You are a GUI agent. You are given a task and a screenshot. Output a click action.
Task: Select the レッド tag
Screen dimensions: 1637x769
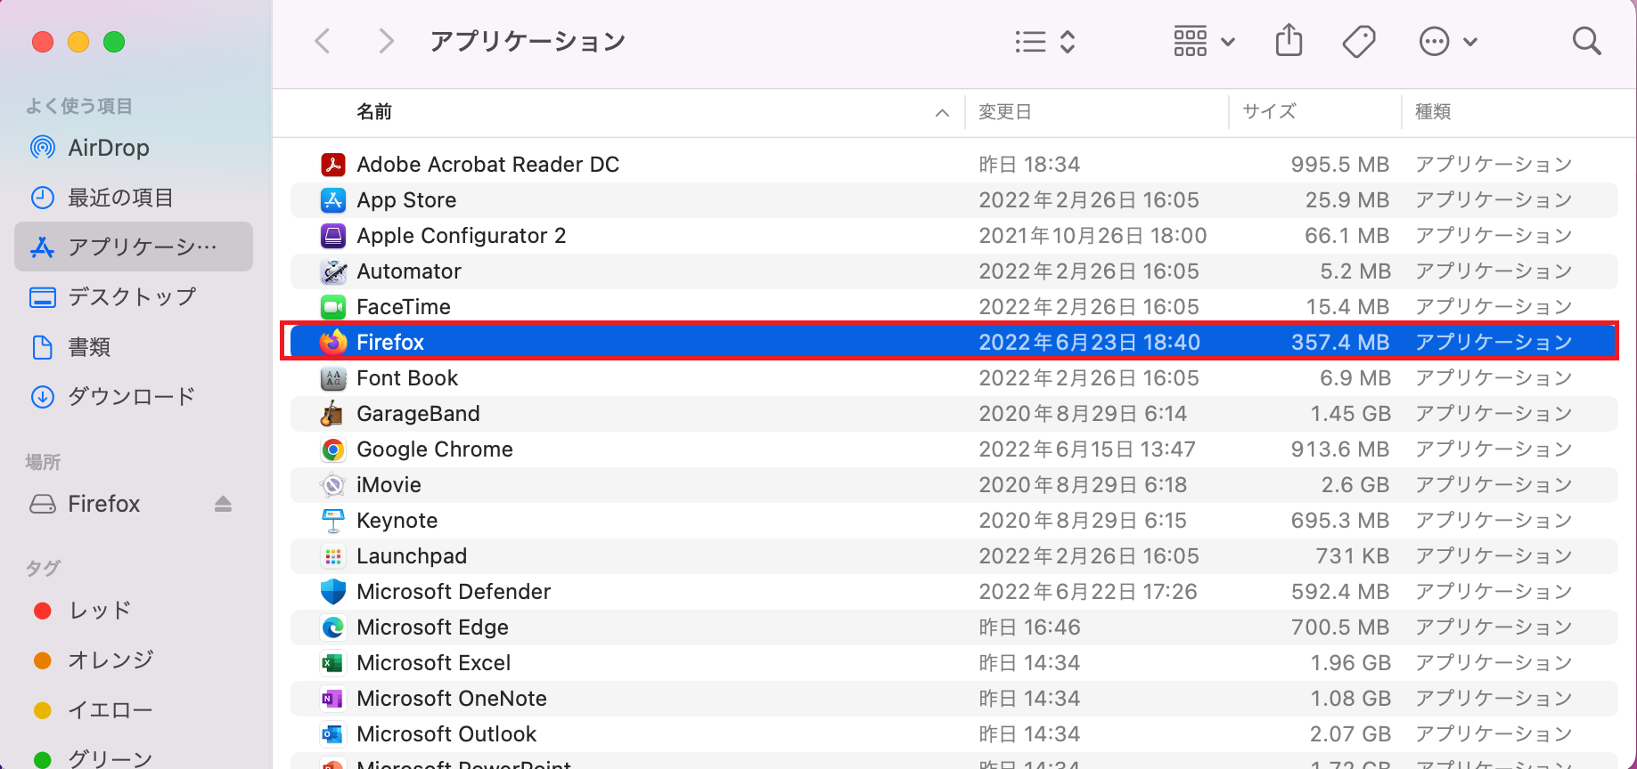click(x=134, y=611)
